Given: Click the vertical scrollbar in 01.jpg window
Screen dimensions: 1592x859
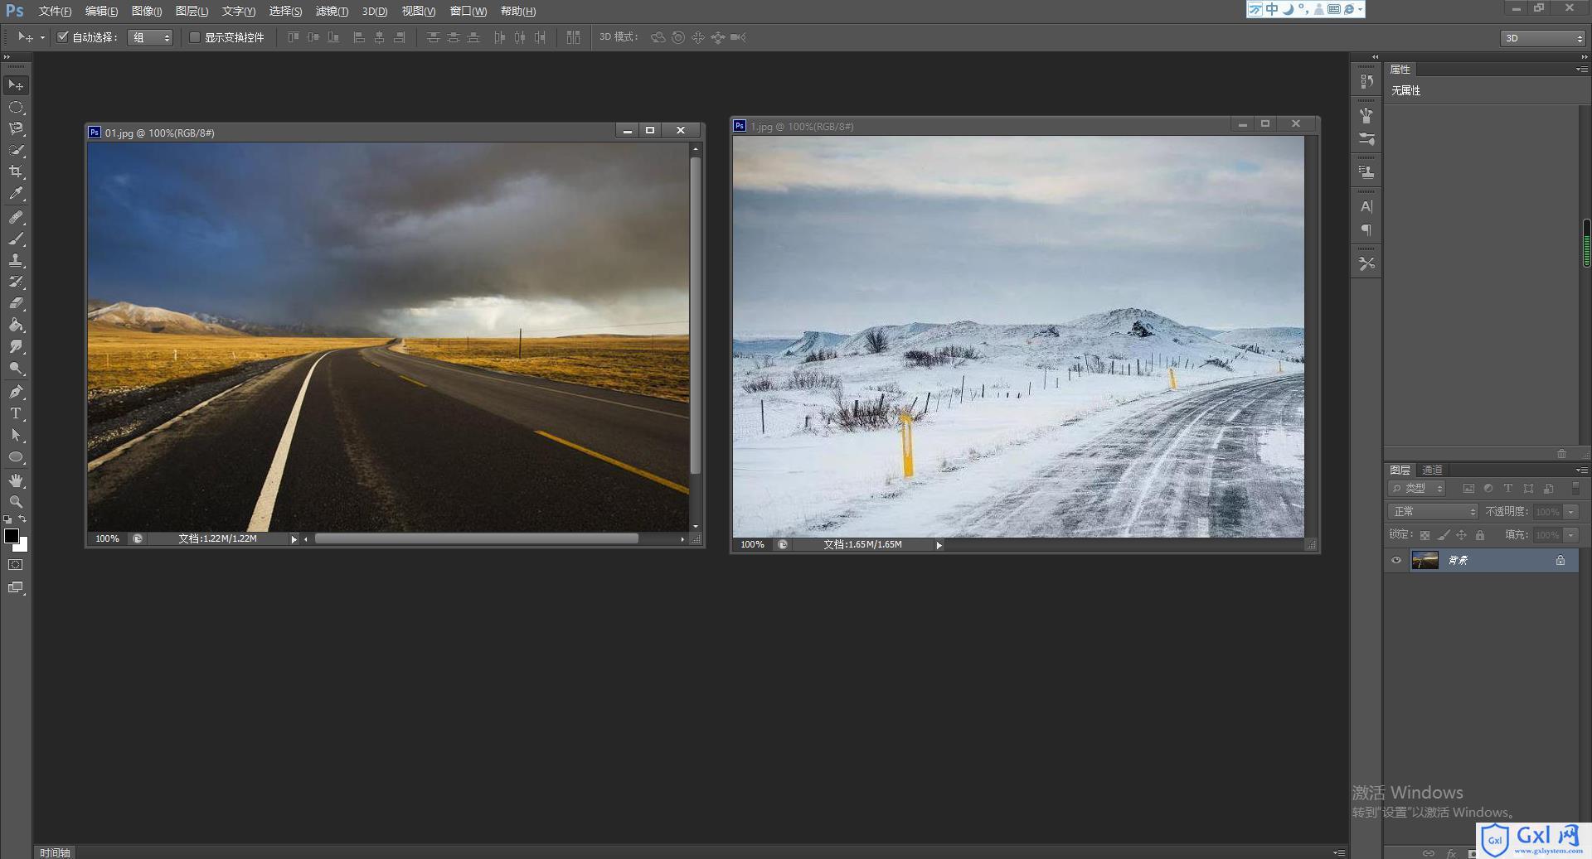Looking at the screenshot, I should [696, 315].
